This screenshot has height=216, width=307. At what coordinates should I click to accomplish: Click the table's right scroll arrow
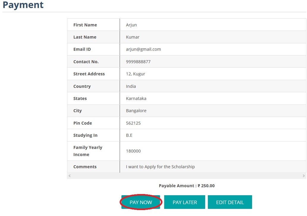point(303,176)
